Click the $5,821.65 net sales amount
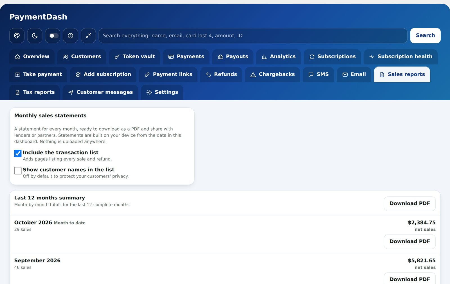Screen dimensions: 450x284 click(x=422, y=260)
